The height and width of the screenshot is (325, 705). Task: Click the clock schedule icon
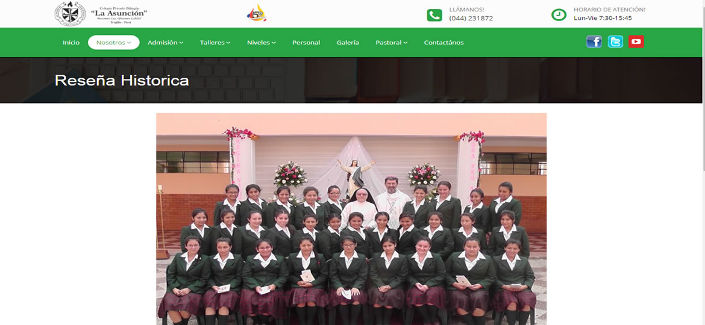559,14
